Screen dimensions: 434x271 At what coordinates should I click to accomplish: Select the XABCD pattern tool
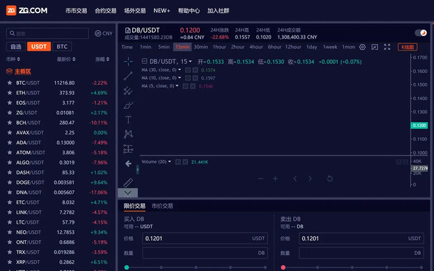pyautogui.click(x=128, y=135)
